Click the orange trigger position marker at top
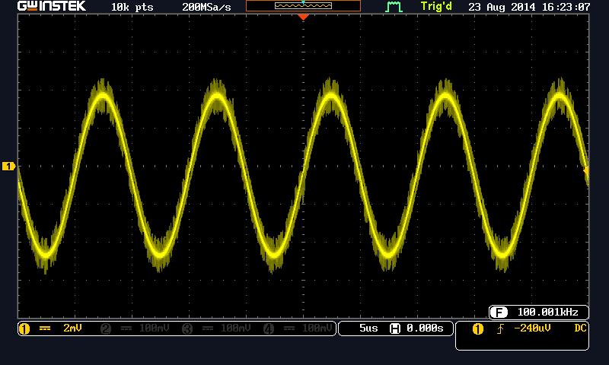The width and height of the screenshot is (609, 365). click(303, 17)
